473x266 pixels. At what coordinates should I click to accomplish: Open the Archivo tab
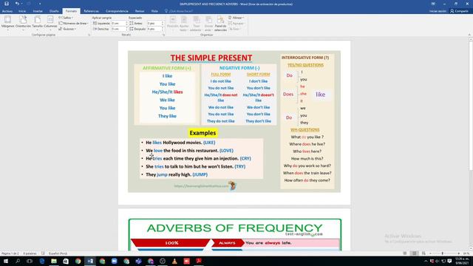click(x=7, y=11)
